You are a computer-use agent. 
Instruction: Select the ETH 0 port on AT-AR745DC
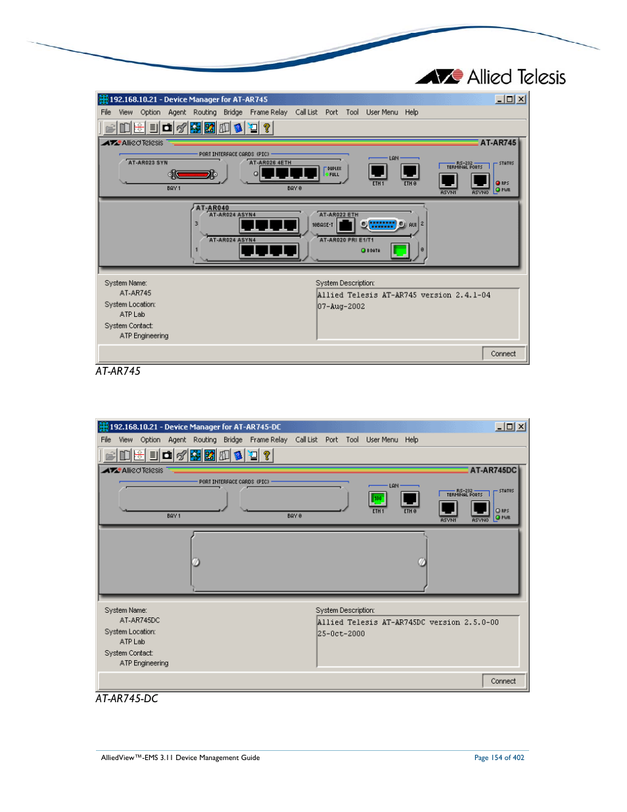pos(410,499)
